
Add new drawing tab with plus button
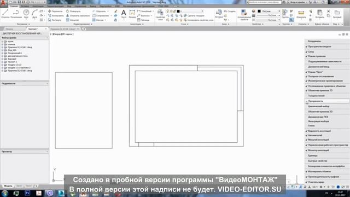[x=84, y=29]
